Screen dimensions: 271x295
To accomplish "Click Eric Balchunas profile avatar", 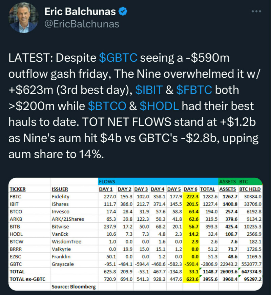I will [24, 18].
